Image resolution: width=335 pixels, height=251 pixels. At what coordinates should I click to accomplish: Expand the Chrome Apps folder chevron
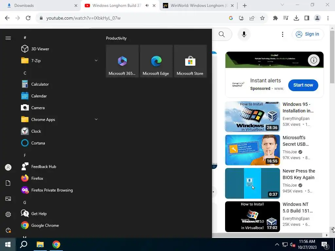click(x=96, y=119)
